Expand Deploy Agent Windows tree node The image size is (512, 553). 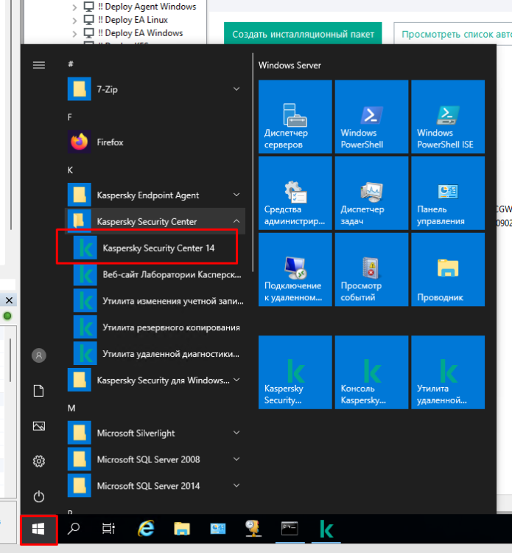[74, 7]
